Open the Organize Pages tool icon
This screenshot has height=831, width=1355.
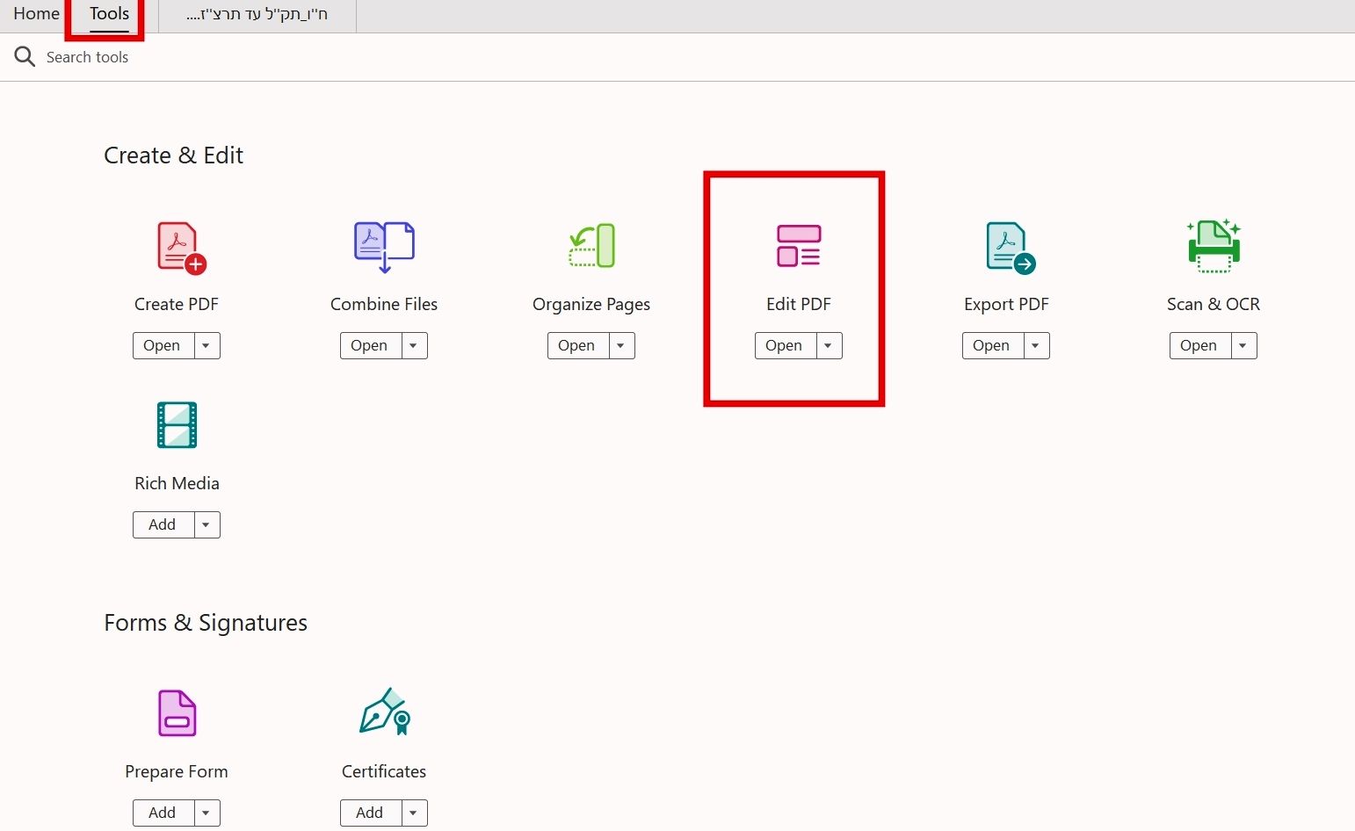[591, 245]
